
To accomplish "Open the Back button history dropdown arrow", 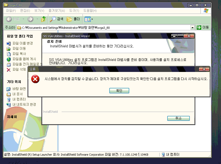I will (23, 19).
